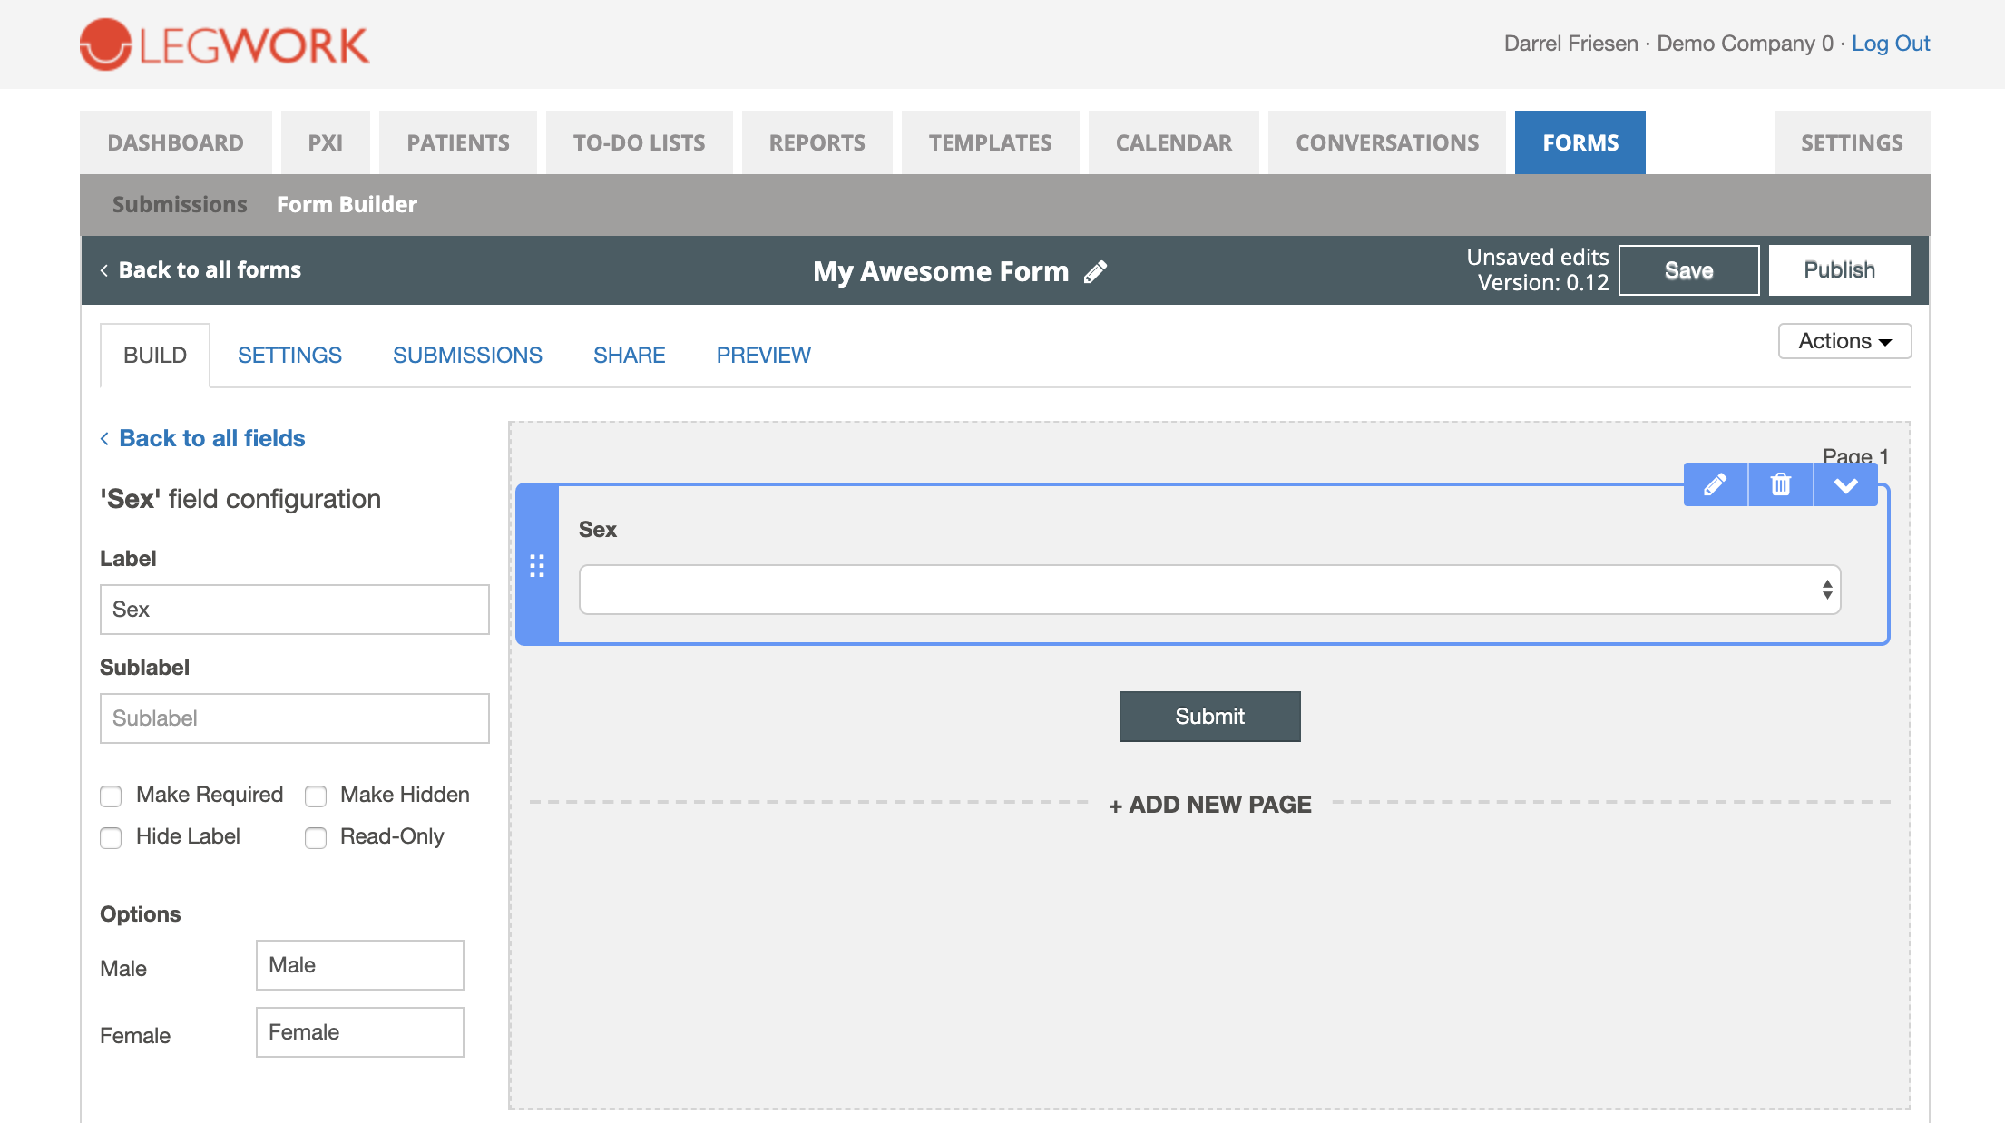
Task: Save the form edits
Action: pos(1687,270)
